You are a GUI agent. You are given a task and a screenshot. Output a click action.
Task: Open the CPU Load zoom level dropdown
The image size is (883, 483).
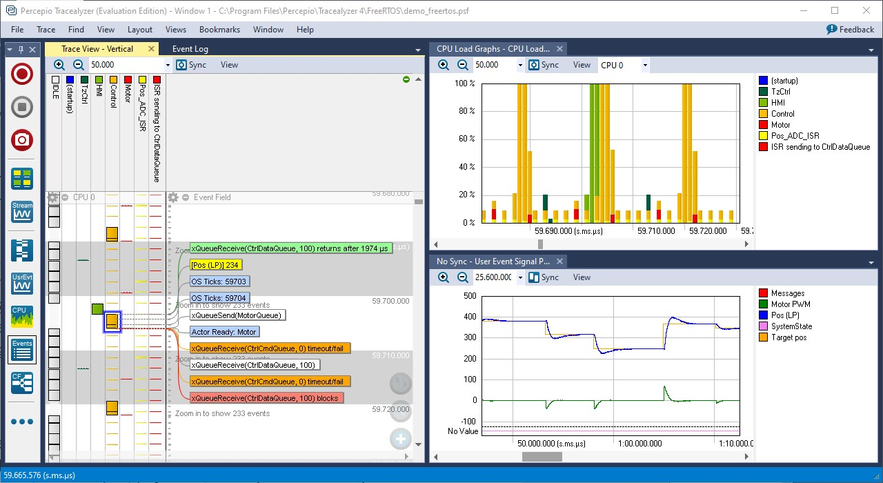(x=520, y=65)
